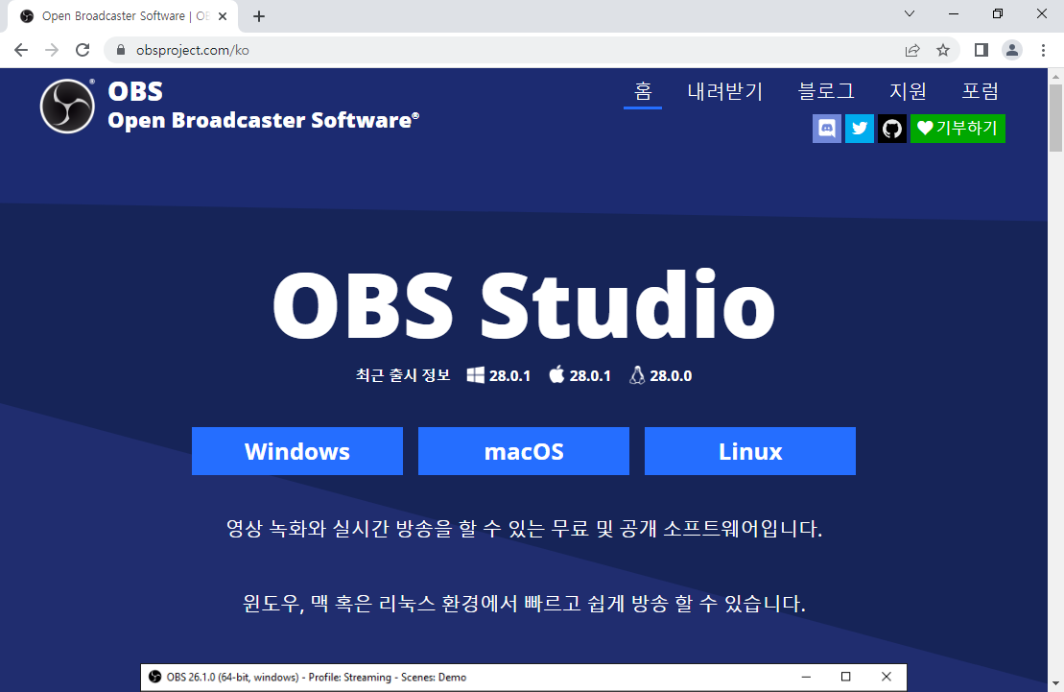
Task: Restore down the Chrome browser window
Action: (x=998, y=13)
